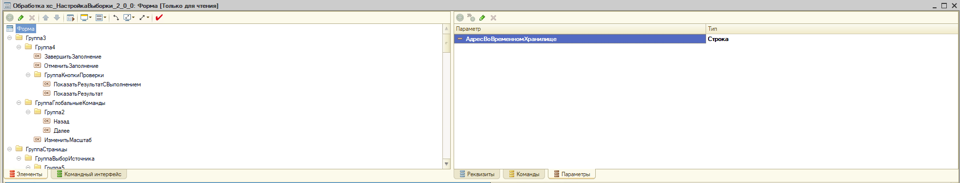Click the green pencil edit icon in the elements toolbar
The image size is (960, 183).
pos(21,18)
